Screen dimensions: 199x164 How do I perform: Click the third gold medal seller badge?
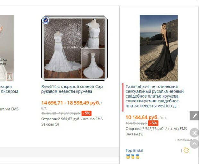[x=138, y=156]
